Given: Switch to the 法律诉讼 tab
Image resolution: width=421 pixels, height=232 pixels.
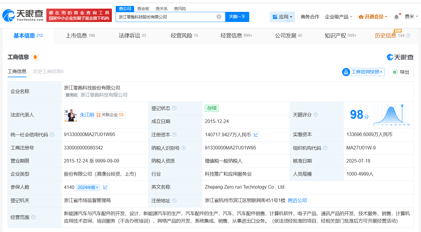Looking at the screenshot, I should (130, 35).
